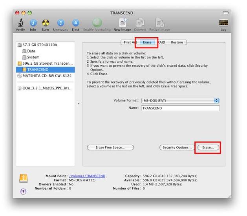Open the Log viewer icon
Screen dimensions: 247x216
pos(223,23)
